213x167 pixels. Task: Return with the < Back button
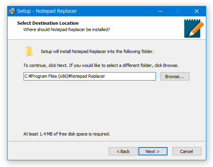pyautogui.click(x=123, y=151)
